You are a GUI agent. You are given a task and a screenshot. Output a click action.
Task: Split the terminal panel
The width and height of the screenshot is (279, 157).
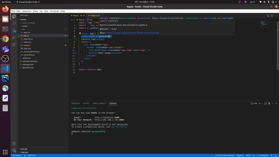[x=265, y=103]
